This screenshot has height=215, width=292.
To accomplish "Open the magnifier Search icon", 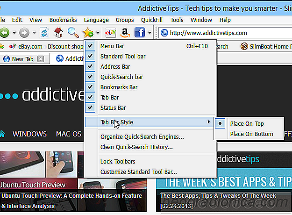I will [73, 33].
